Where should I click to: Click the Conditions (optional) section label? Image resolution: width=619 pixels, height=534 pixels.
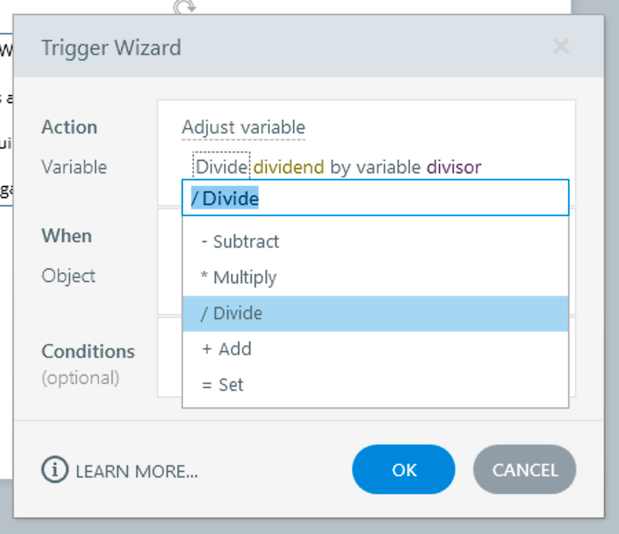pyautogui.click(x=88, y=352)
